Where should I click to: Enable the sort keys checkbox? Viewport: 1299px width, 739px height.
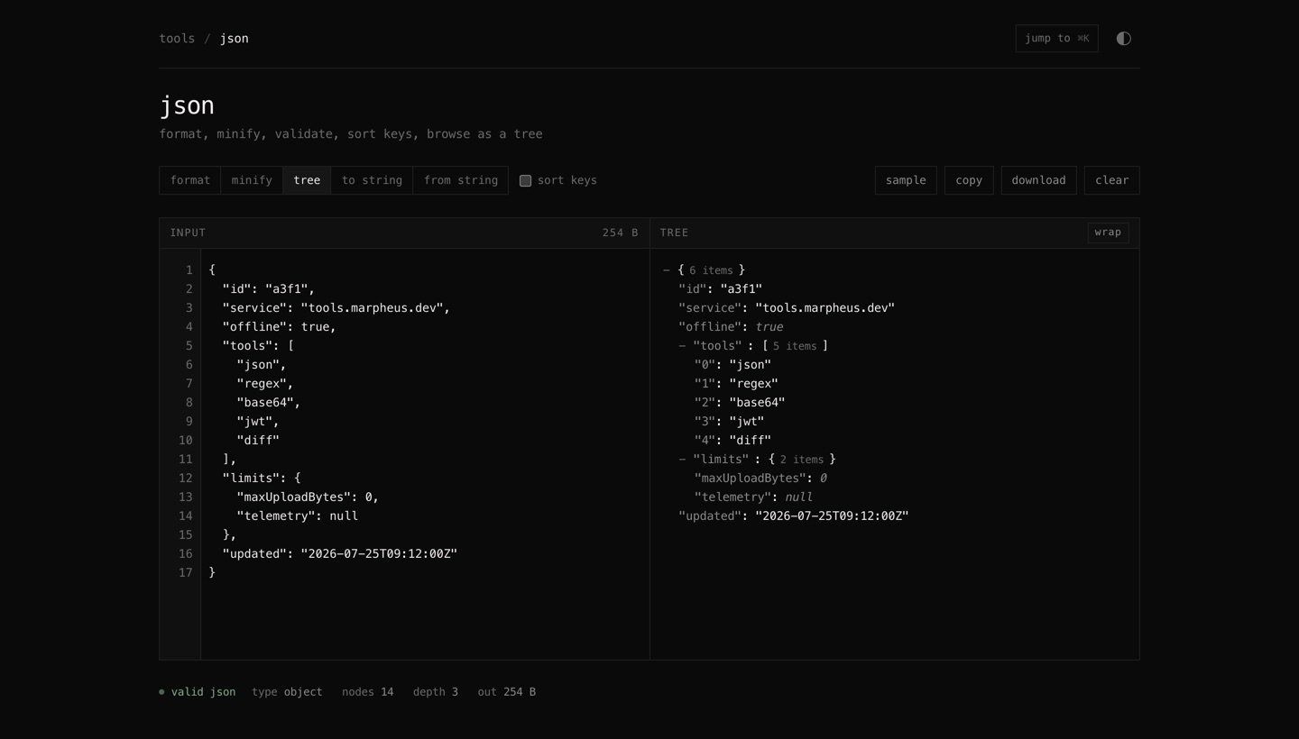point(525,180)
